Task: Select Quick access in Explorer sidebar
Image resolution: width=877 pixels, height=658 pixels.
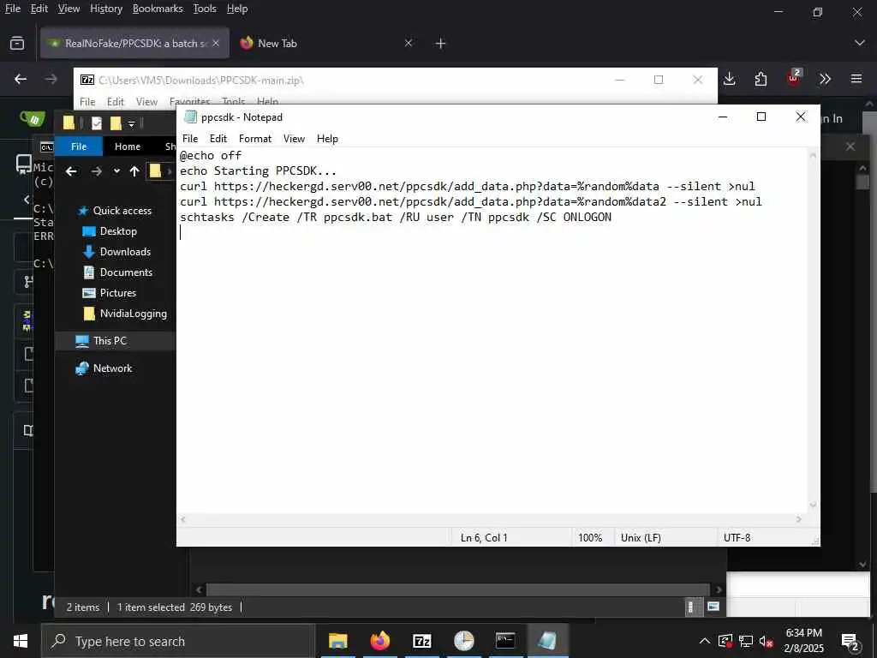Action: pos(122,211)
